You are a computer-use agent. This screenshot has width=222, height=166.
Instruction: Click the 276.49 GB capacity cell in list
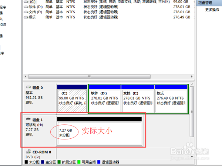click(182, 17)
